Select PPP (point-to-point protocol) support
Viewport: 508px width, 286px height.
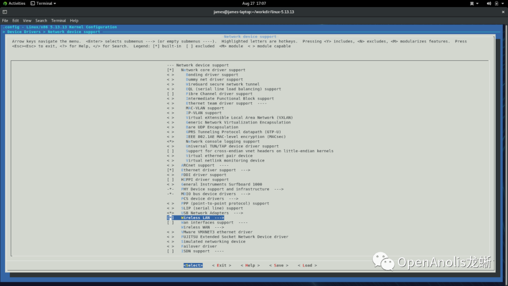[x=225, y=203]
